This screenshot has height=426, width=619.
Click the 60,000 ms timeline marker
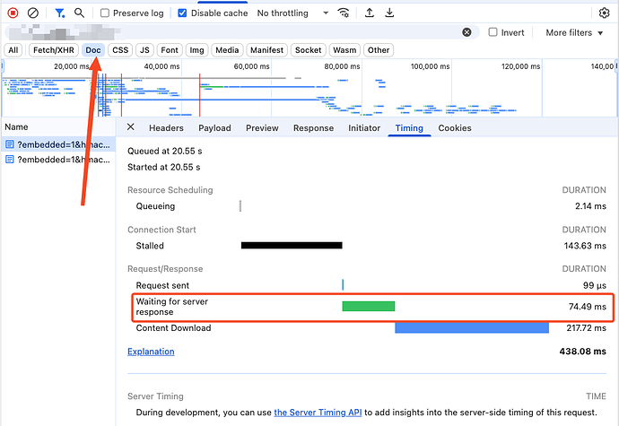(251, 66)
